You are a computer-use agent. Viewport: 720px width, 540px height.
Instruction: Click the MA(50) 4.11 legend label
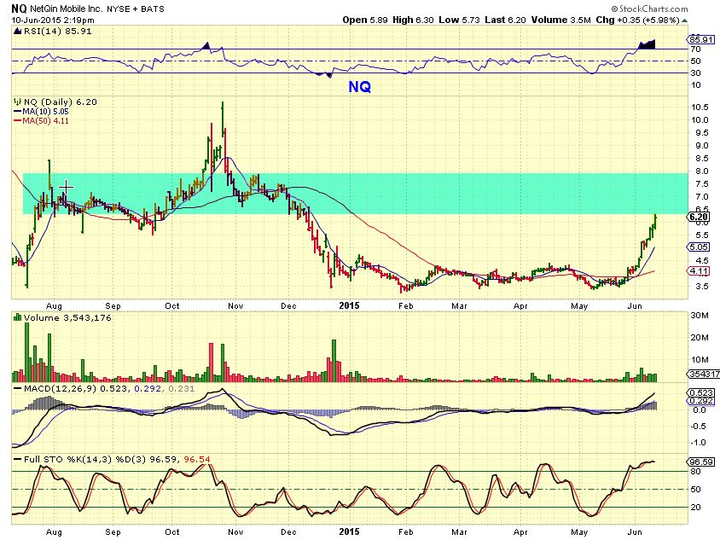coord(45,121)
